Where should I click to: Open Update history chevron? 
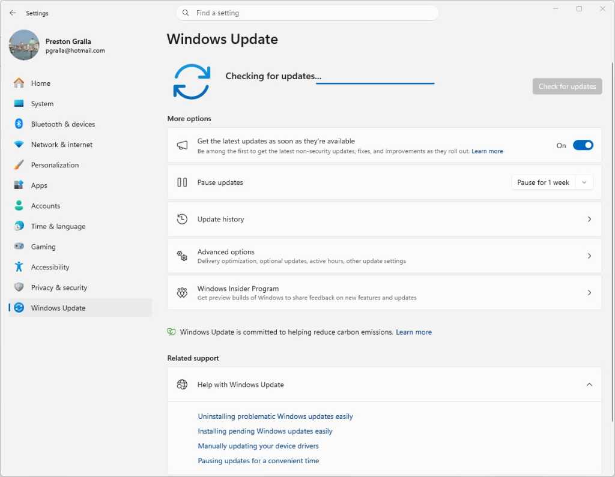pyautogui.click(x=589, y=219)
